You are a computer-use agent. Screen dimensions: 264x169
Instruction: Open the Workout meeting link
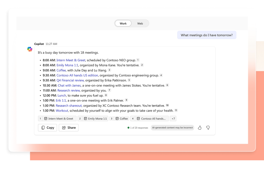(62, 111)
